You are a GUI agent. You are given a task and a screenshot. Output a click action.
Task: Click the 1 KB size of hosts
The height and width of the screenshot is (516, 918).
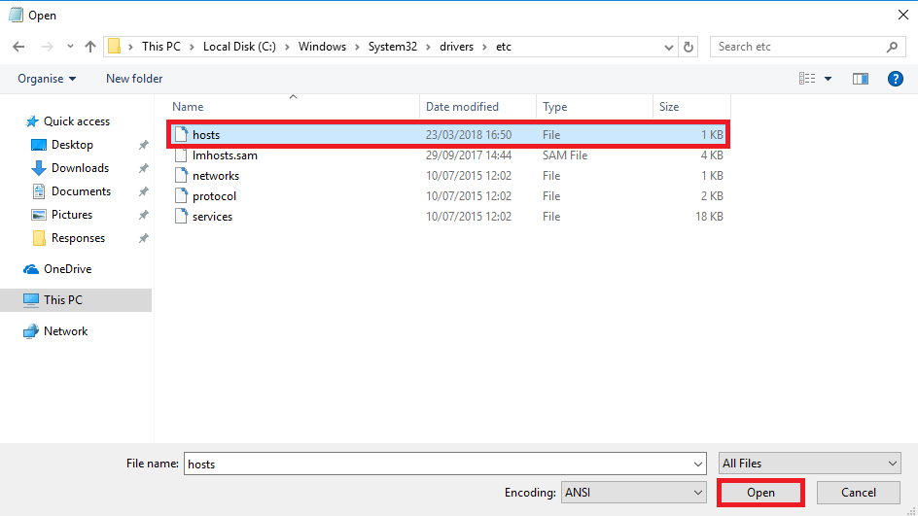coord(712,134)
